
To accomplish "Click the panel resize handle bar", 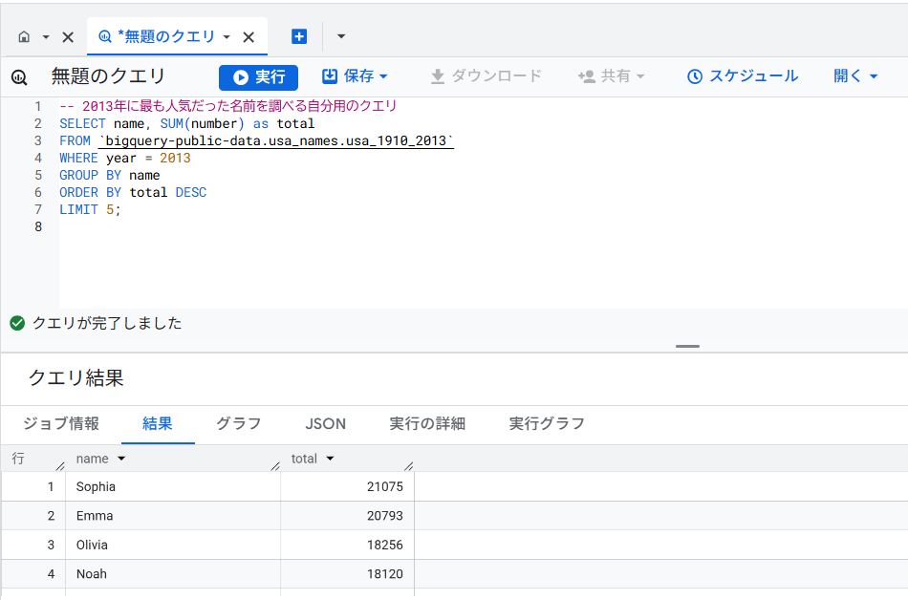I will tap(687, 346).
